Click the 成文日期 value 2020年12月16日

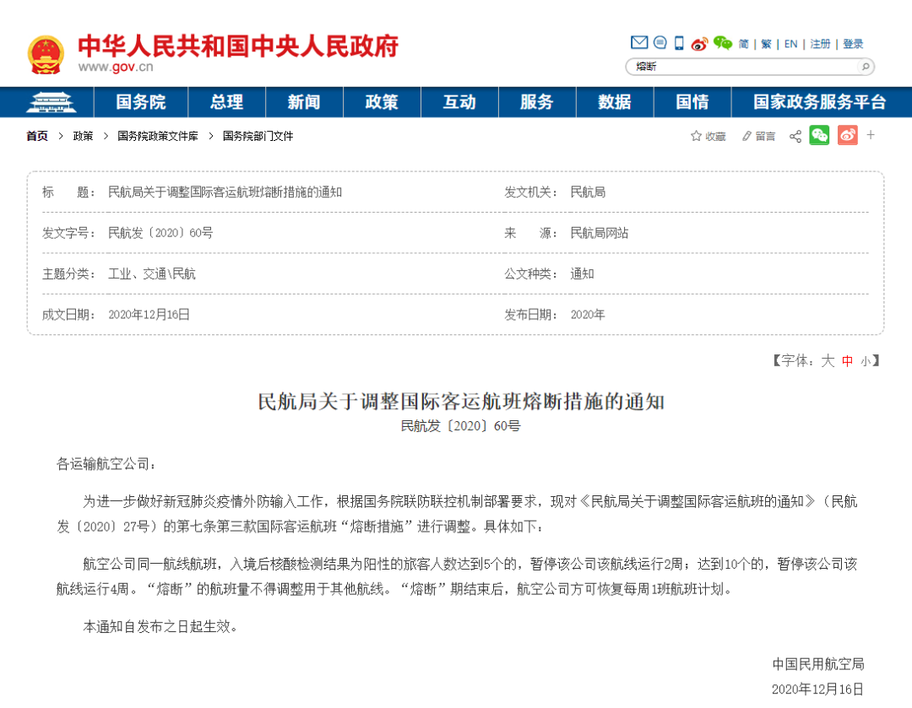[x=149, y=315]
